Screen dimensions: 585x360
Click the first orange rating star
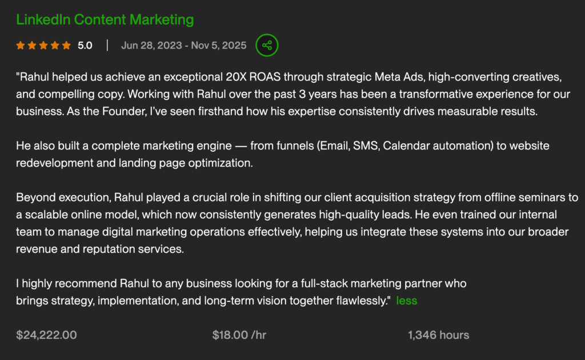tap(21, 46)
